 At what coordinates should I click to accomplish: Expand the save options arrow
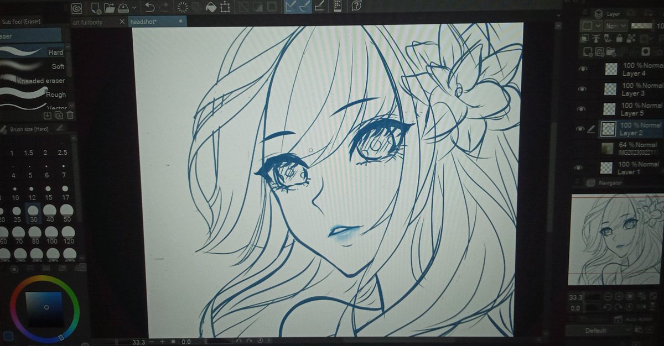133,8
